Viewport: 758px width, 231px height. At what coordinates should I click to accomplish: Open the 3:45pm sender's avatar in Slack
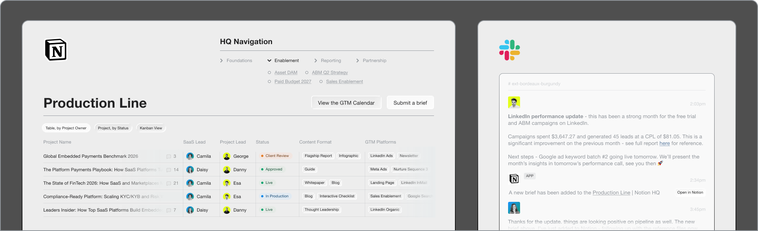(x=514, y=208)
